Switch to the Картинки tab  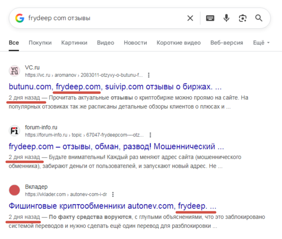(x=74, y=43)
